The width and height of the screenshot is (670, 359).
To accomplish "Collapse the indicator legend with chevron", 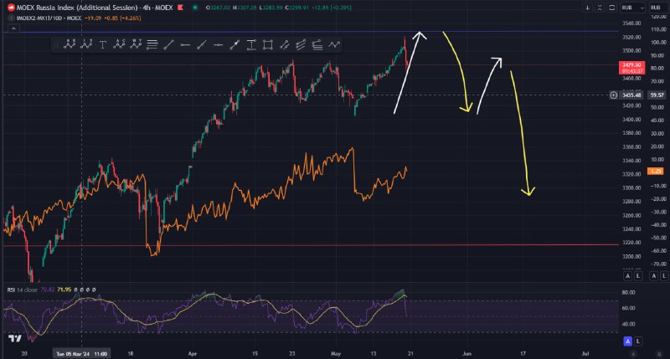I will pos(13,28).
